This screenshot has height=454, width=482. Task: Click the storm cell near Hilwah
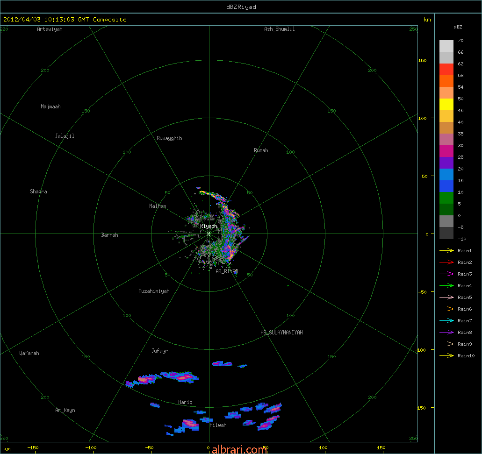(190, 424)
